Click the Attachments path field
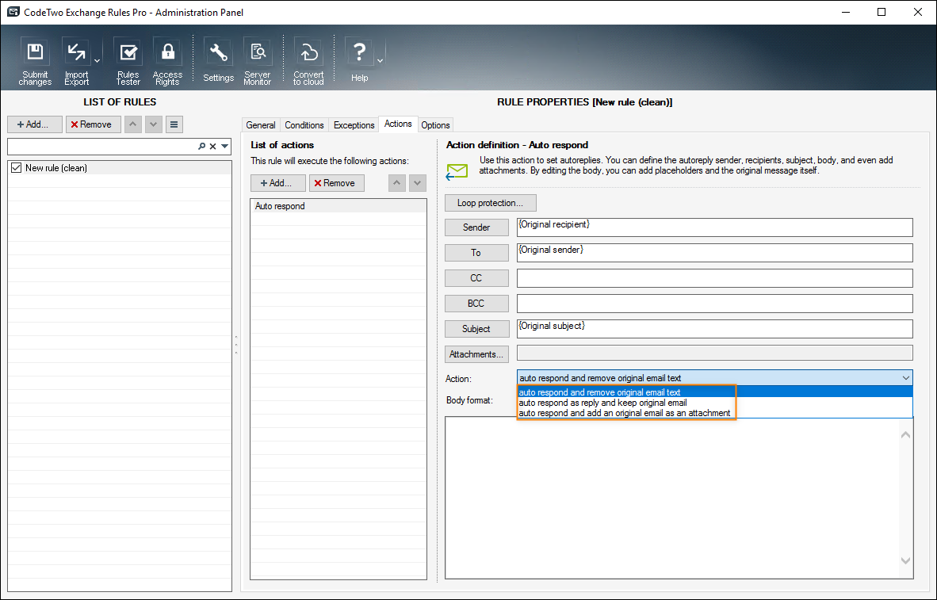The height and width of the screenshot is (600, 937). tap(715, 353)
